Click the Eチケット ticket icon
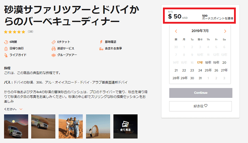The height and width of the screenshot is (143, 248). [x=53, y=42]
